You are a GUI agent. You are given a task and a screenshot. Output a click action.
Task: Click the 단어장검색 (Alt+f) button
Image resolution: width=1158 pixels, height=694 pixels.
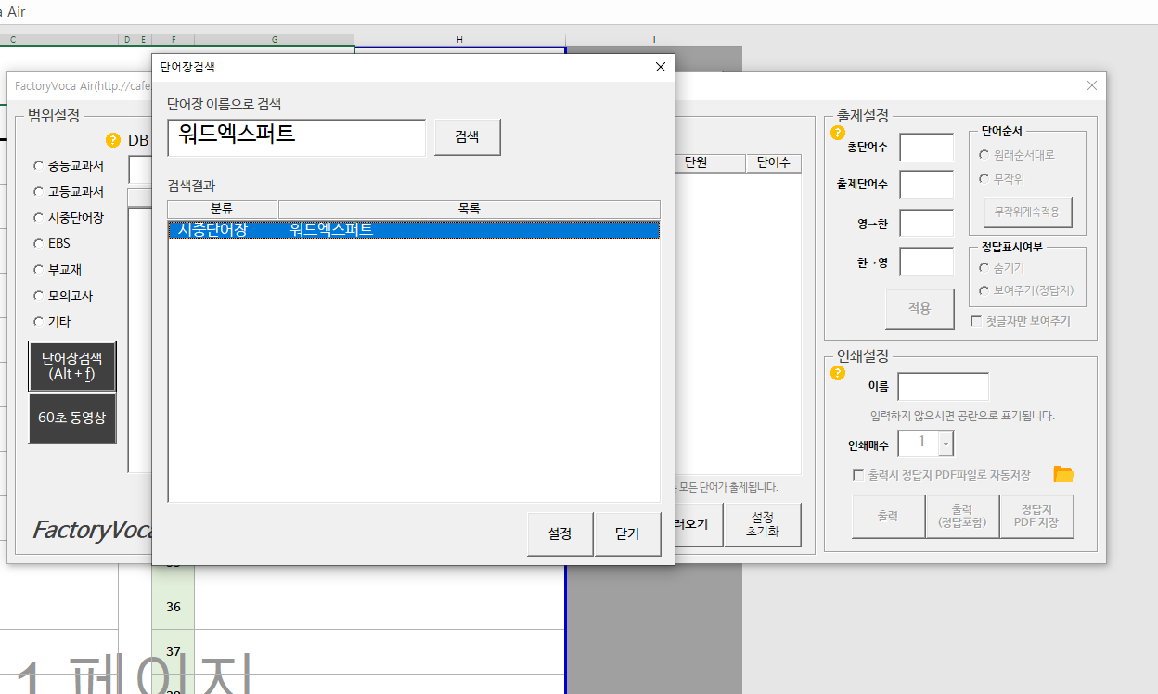pyautogui.click(x=72, y=366)
